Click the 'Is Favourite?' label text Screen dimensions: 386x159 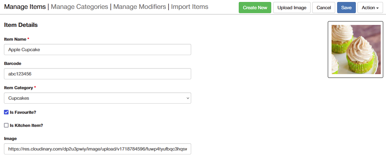tap(23, 112)
